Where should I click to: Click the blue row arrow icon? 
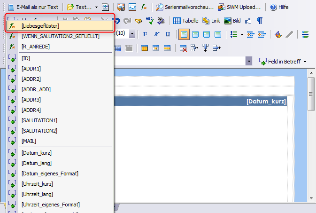tap(217, 48)
